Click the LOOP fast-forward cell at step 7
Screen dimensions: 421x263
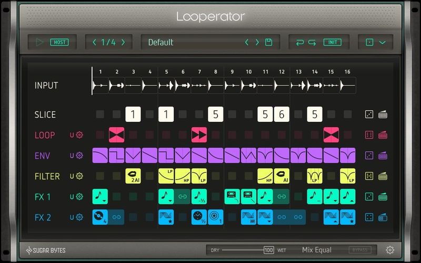[199, 135]
